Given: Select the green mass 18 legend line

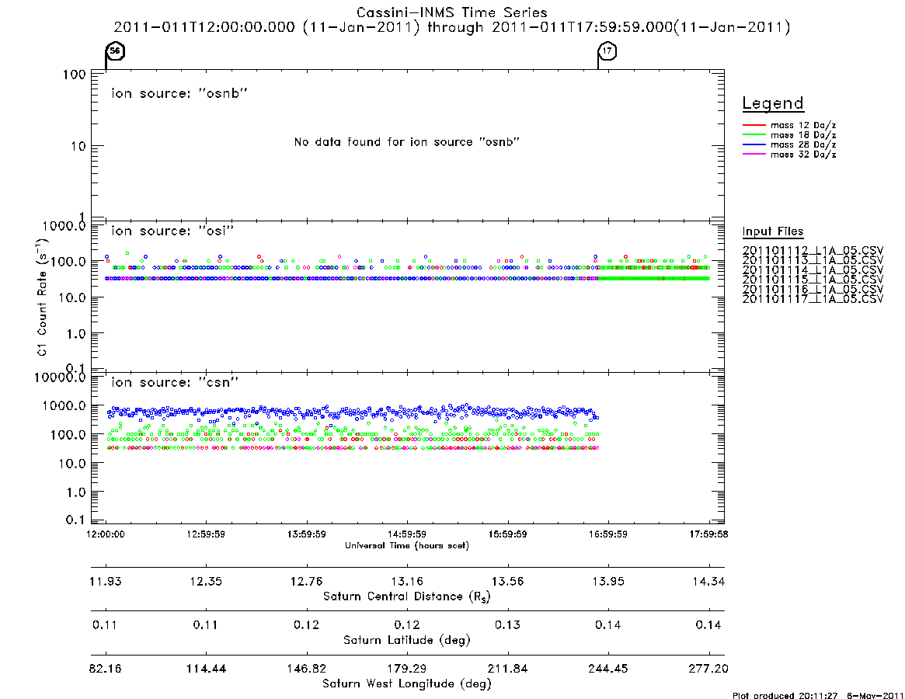Looking at the screenshot, I should 754,135.
